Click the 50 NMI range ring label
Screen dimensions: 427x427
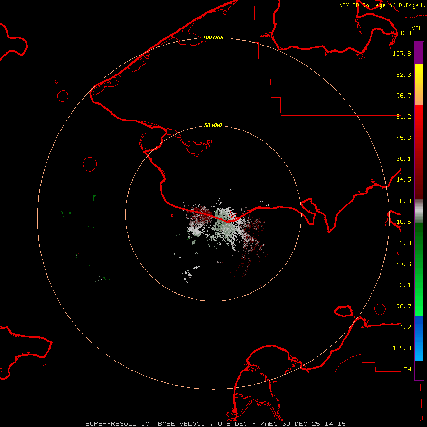point(213,125)
